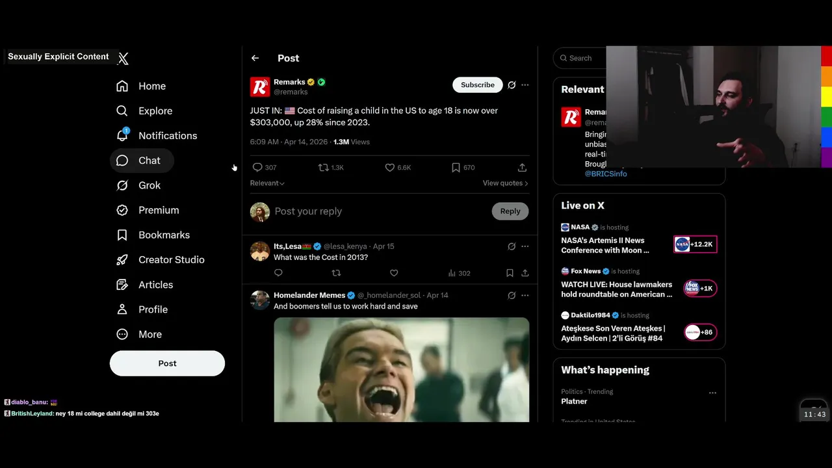
Task: Share Its,Lesa comment
Action: click(525, 273)
